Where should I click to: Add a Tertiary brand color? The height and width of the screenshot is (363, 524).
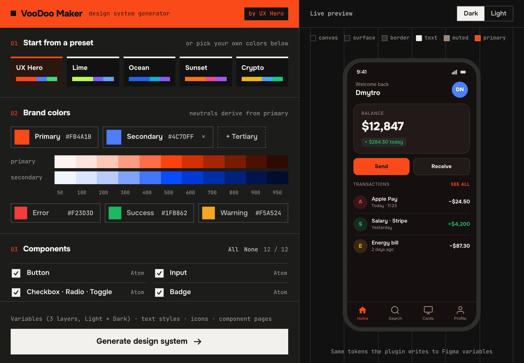click(242, 137)
